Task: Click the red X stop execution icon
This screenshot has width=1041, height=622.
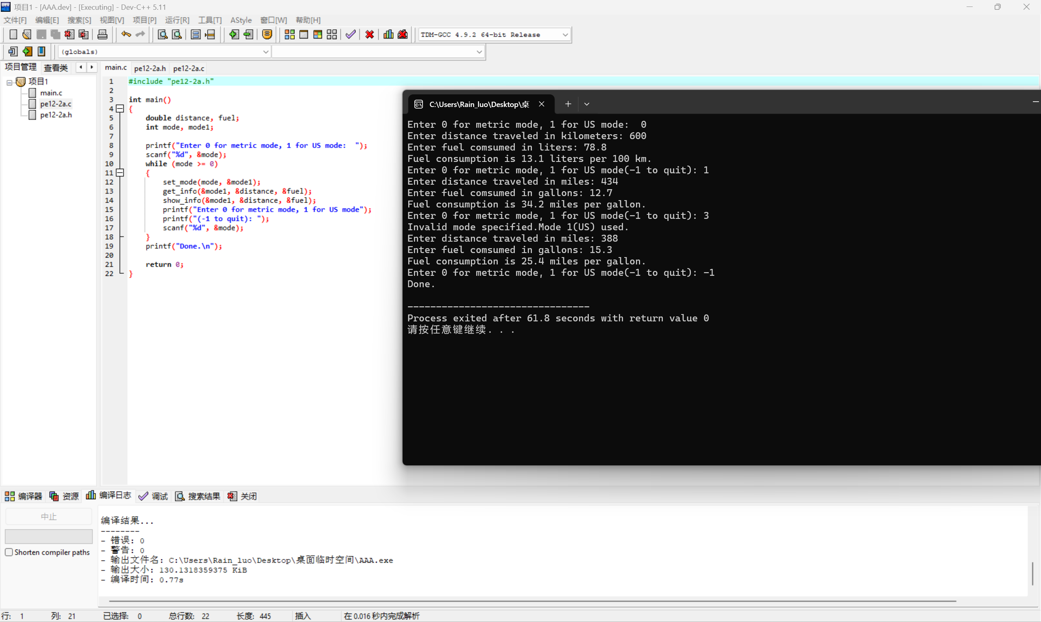Action: 370,35
